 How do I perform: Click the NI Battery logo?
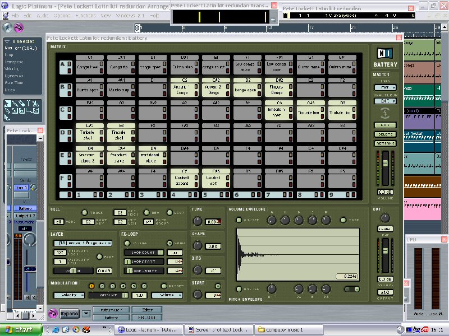pos(385,57)
